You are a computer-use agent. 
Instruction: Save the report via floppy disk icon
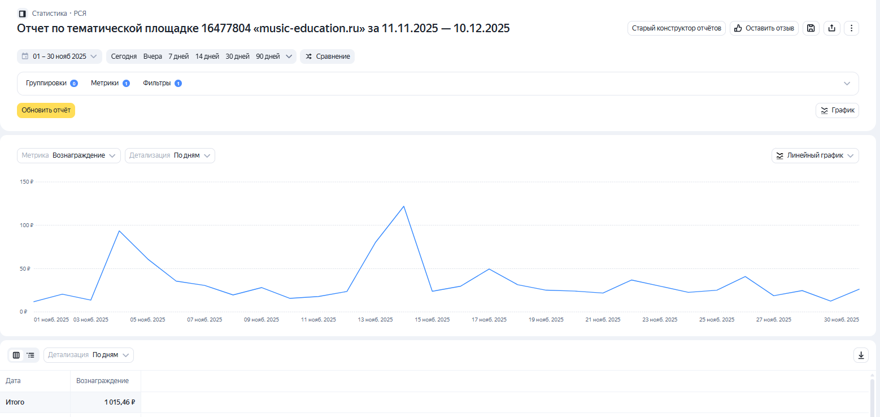811,28
